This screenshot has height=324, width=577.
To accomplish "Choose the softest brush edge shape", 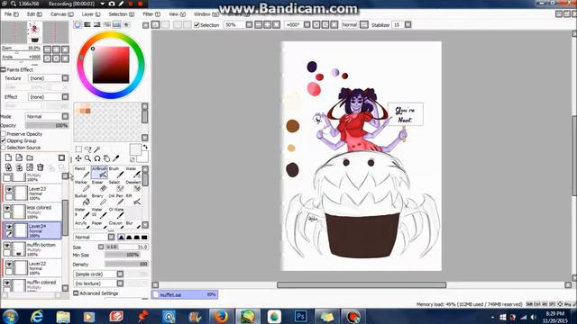I will [x=121, y=238].
